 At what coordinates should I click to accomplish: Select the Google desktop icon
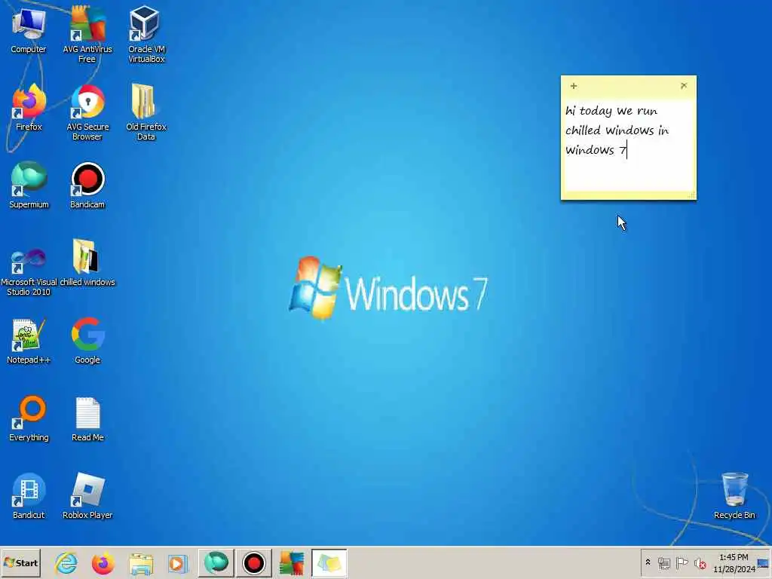87,341
